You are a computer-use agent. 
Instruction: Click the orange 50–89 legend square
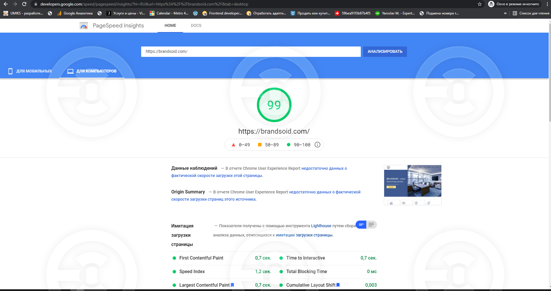pos(260,145)
